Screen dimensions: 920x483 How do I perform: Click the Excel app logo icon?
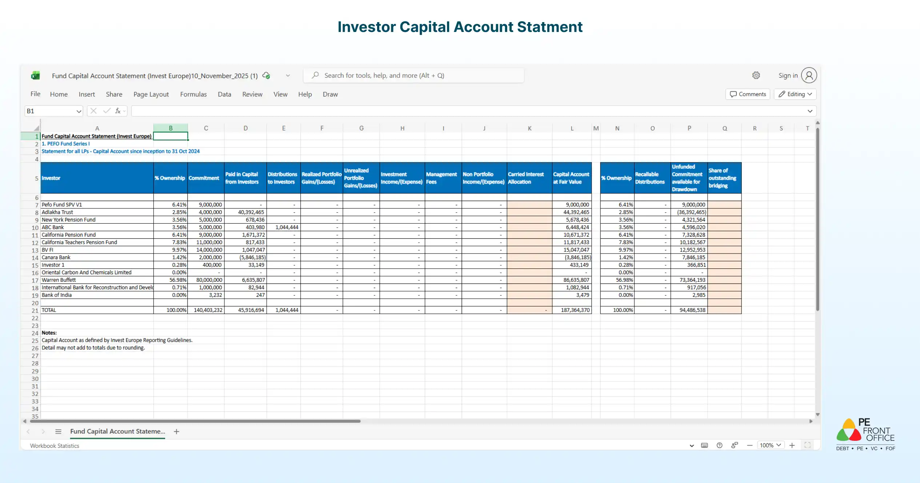click(x=35, y=76)
